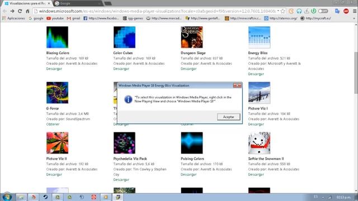This screenshot has height=201, width=358.
Task: Close the Visualizaciones tab
Action: coord(49,3)
